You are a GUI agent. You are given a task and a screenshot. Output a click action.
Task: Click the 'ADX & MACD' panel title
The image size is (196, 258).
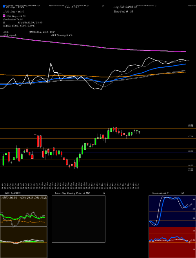(13, 193)
